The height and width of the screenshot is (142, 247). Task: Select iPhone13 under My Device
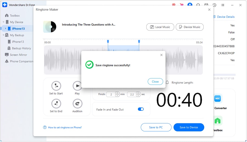point(18,29)
